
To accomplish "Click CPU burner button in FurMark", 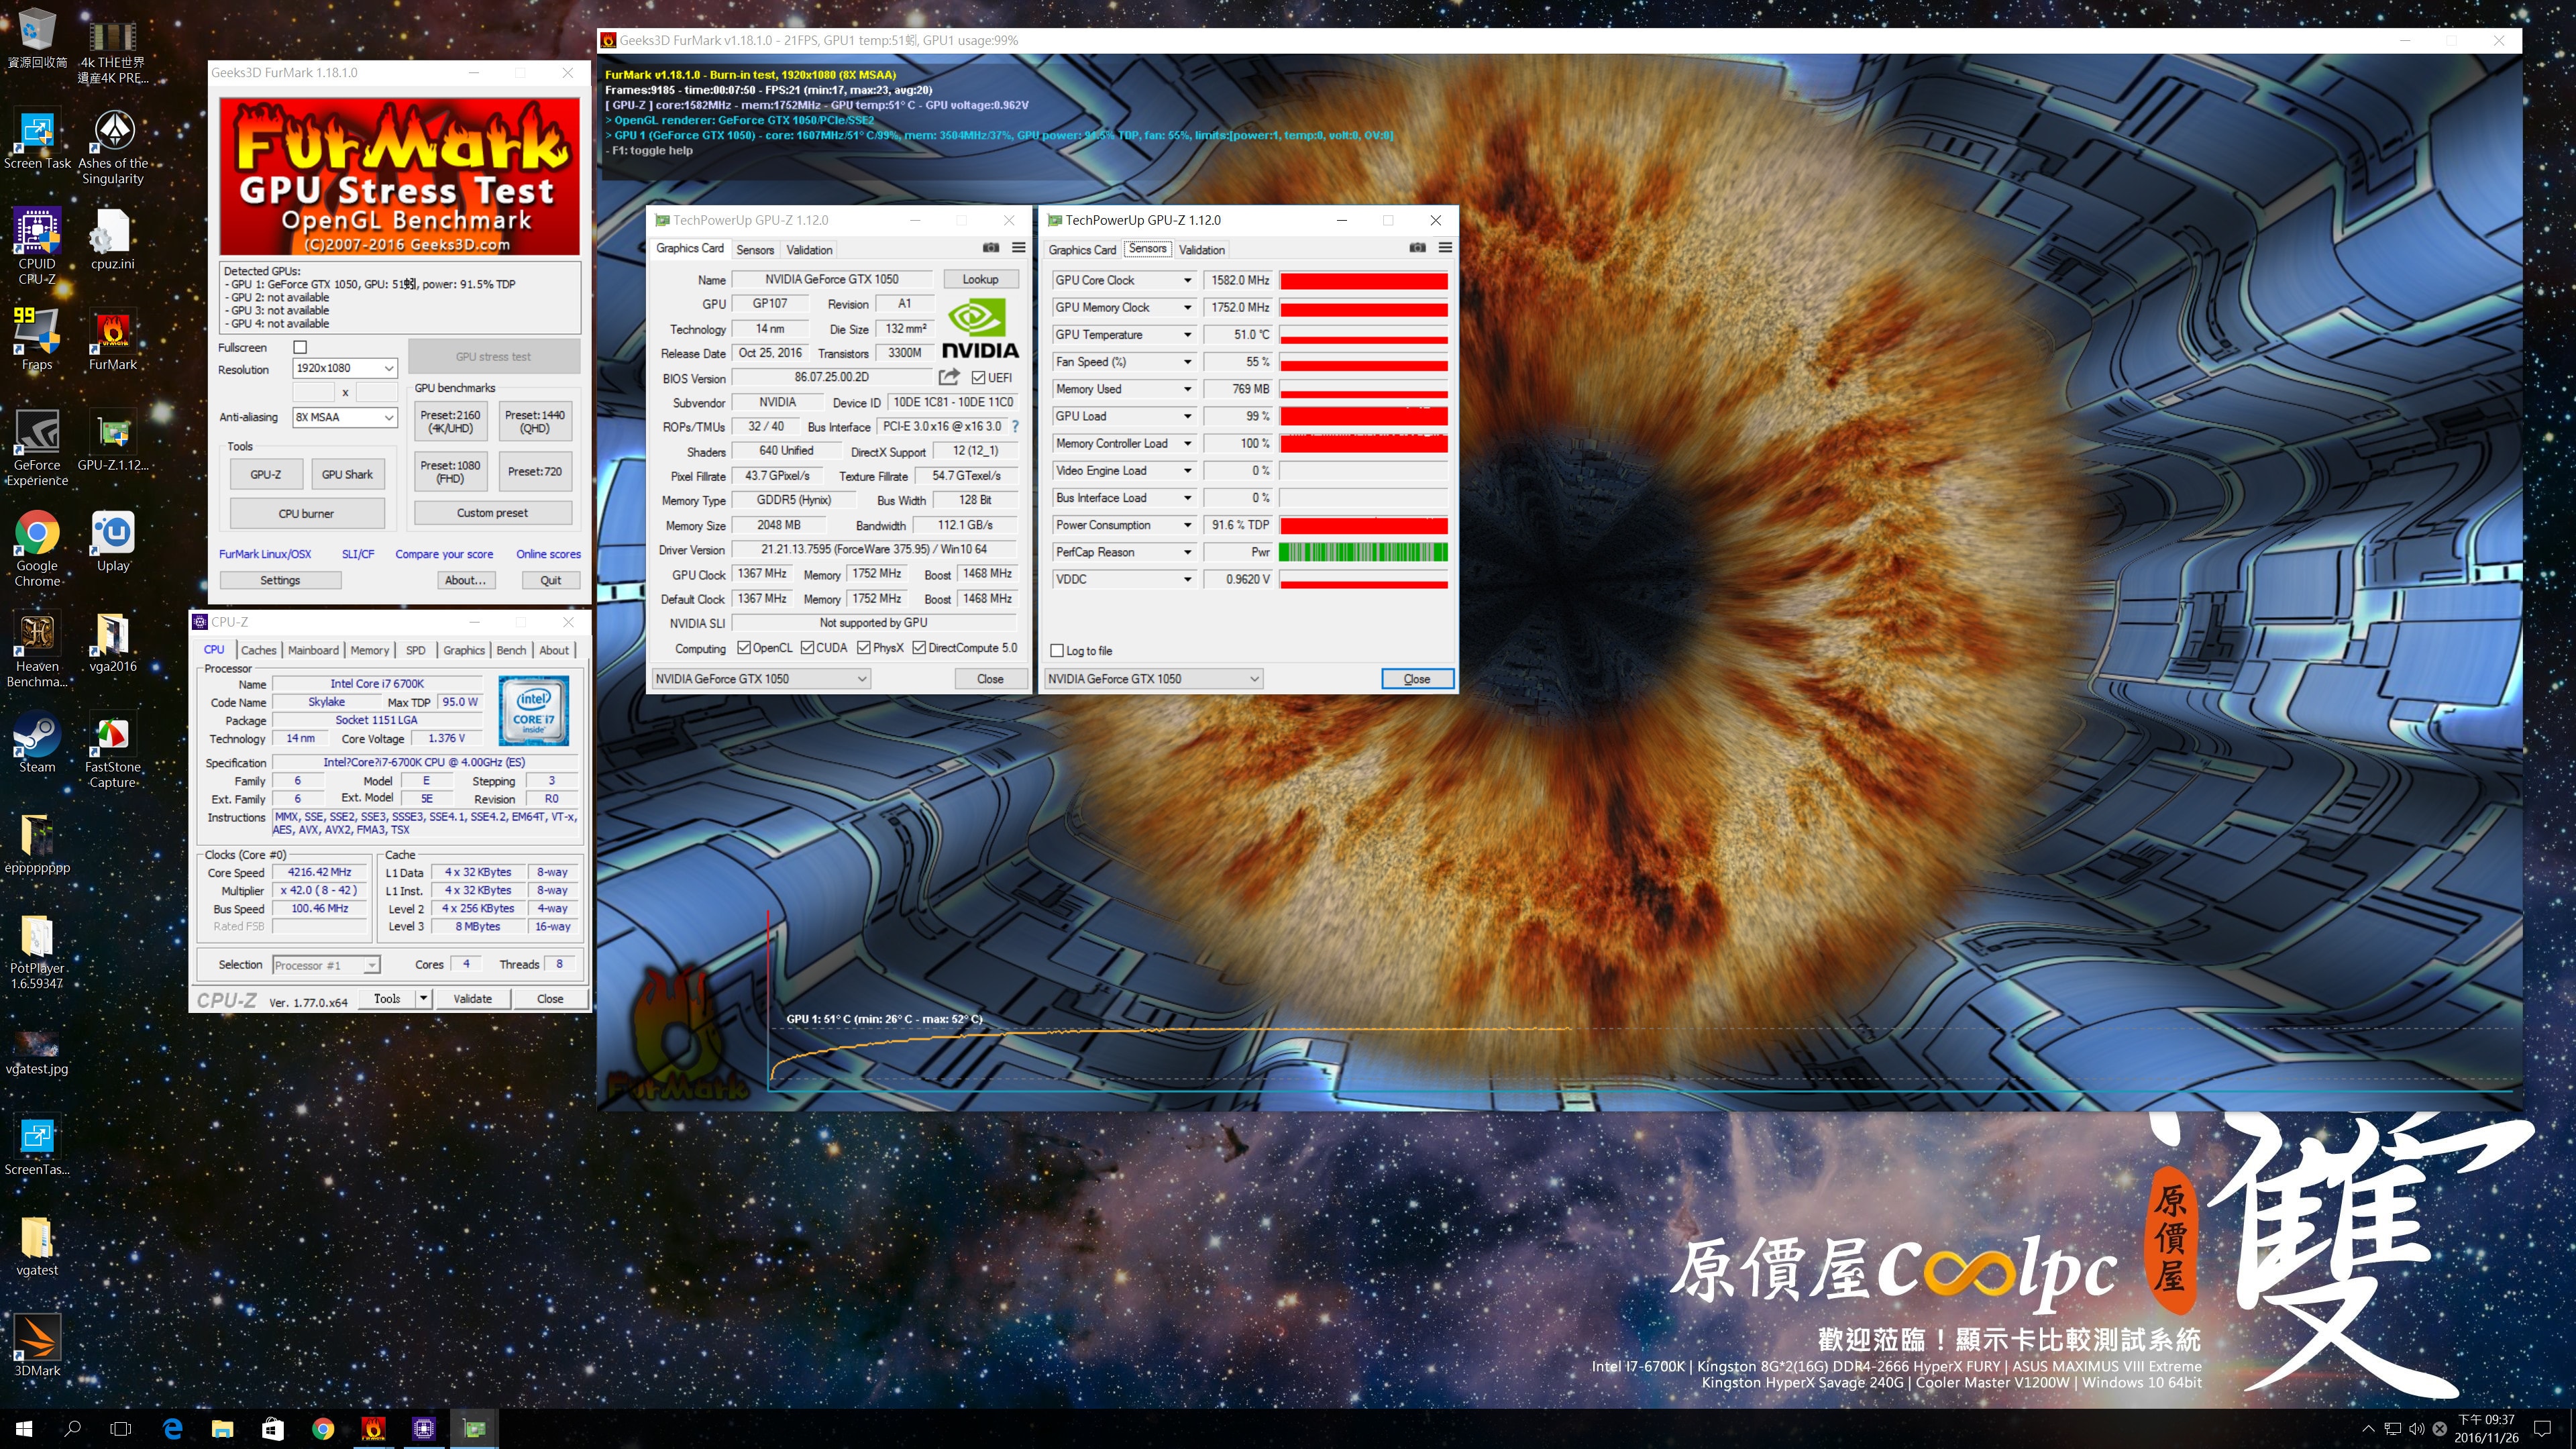I will point(306,513).
